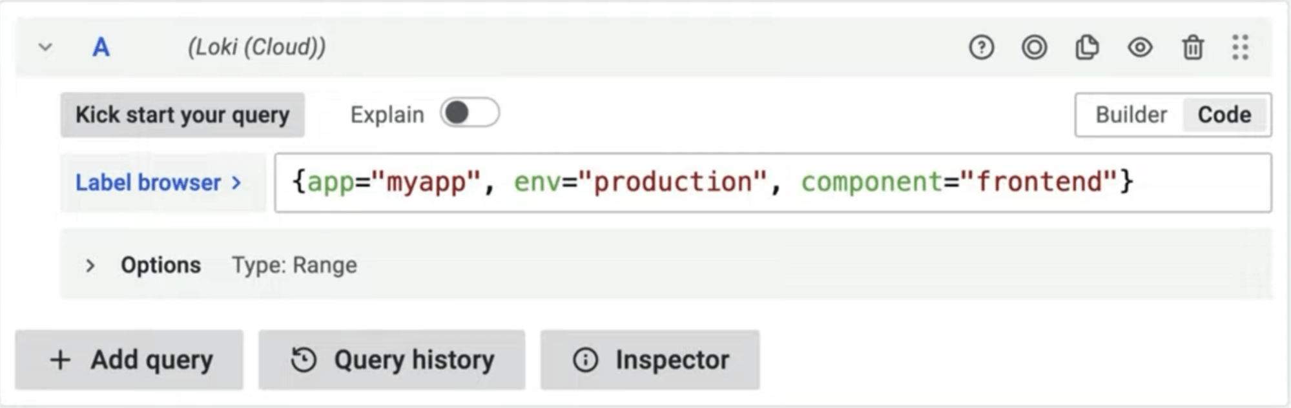
Task: Delete the query with the trash icon
Action: (1192, 47)
